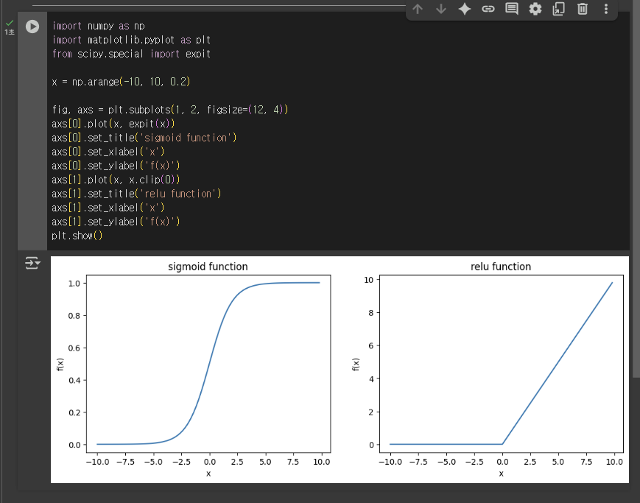Place cursor in 'x = np.arange(-10, 10, 0.2)' line
The height and width of the screenshot is (503, 640).
121,82
